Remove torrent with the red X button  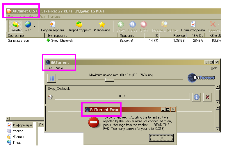point(208,97)
